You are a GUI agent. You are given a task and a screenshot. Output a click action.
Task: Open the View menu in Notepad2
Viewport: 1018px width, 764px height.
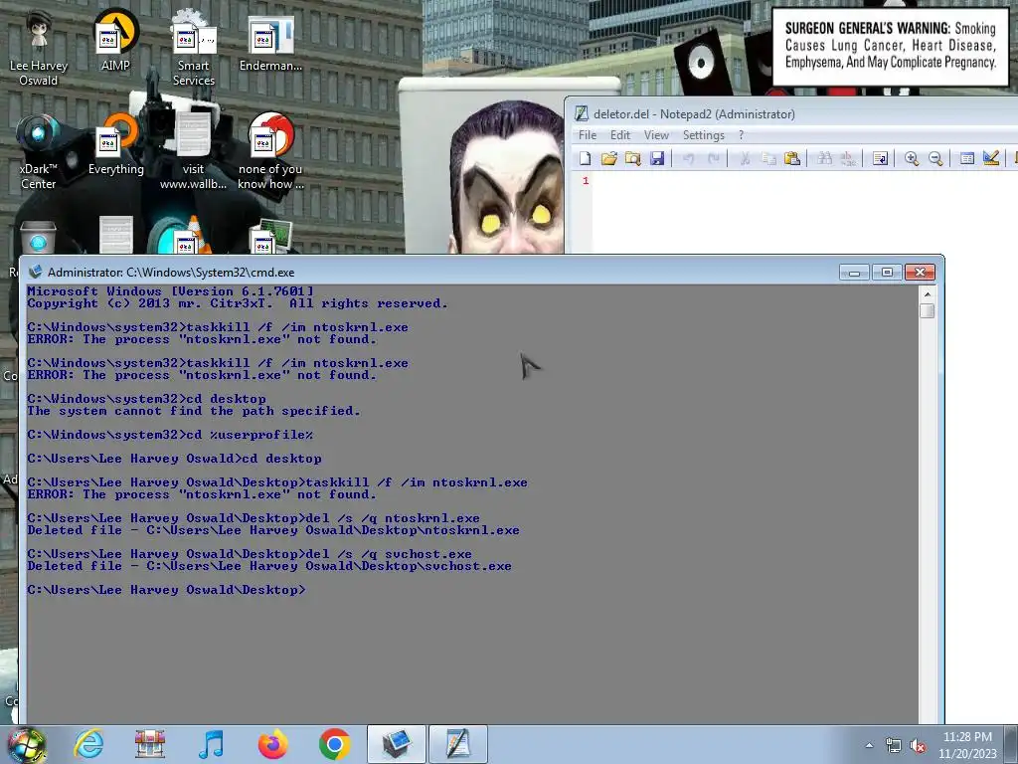point(656,135)
